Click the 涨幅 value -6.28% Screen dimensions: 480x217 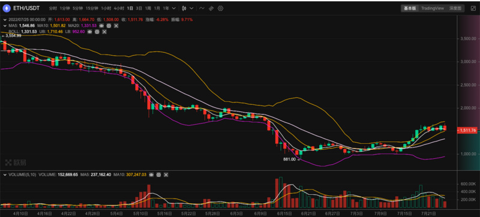pos(161,20)
